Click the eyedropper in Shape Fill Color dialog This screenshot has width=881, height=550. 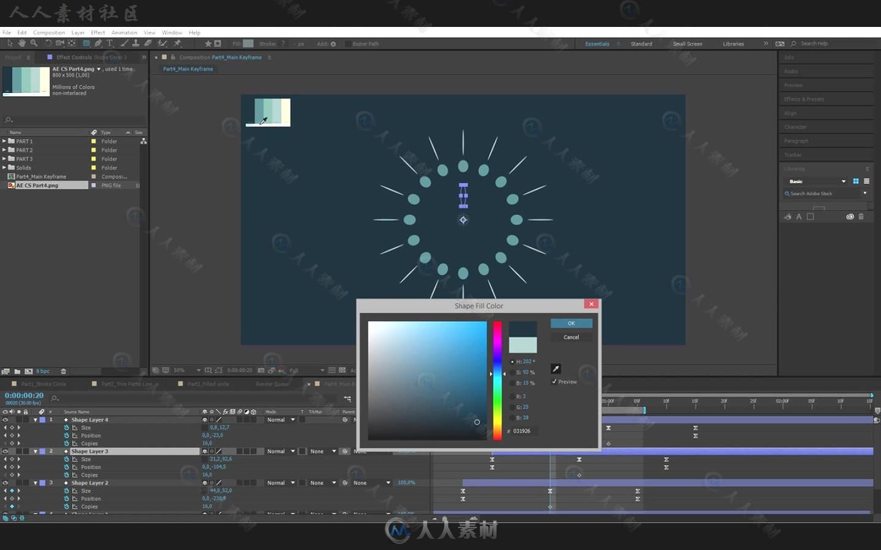click(x=556, y=369)
